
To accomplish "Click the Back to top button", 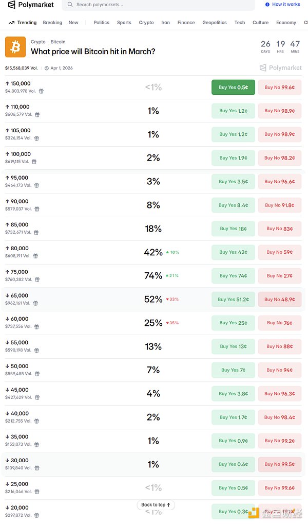I will click(x=156, y=505).
